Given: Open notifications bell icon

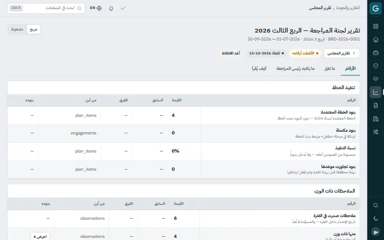Looking at the screenshot, I should (111, 9).
